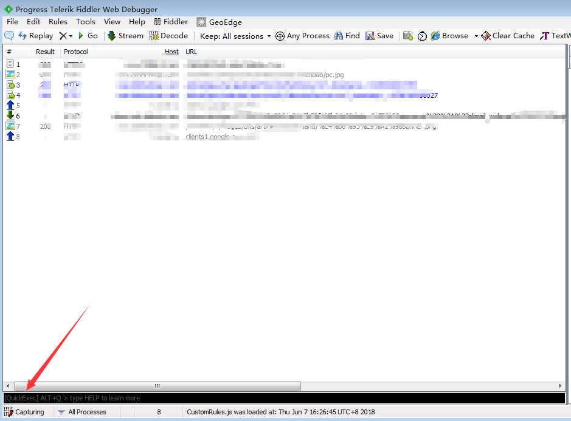Click the timer clock toolbar icon

click(422, 36)
